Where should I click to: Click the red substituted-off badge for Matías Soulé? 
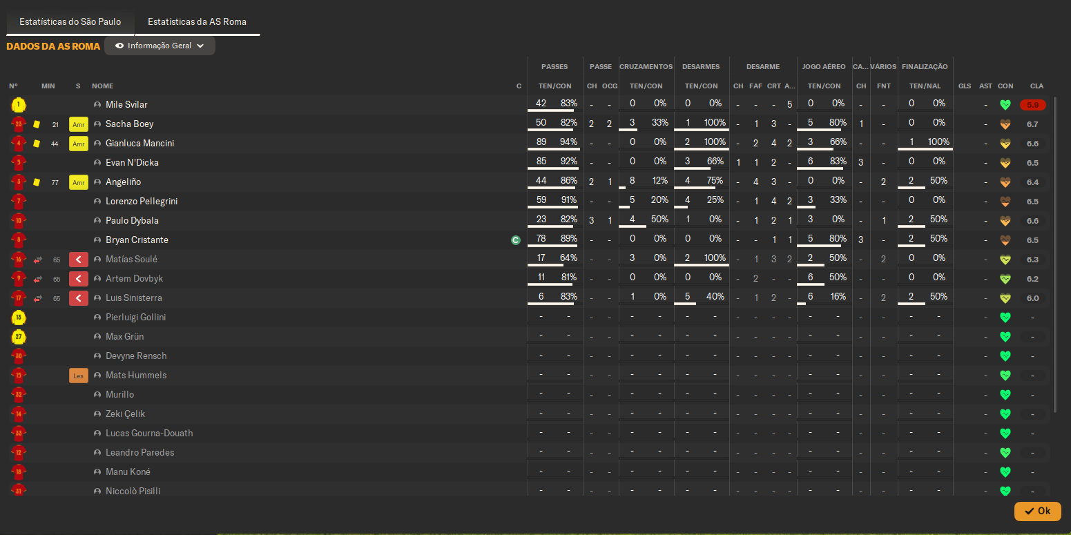pos(79,260)
